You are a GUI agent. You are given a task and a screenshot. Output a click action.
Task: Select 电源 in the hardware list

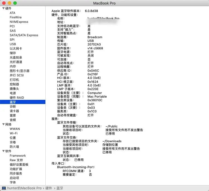point(13,93)
